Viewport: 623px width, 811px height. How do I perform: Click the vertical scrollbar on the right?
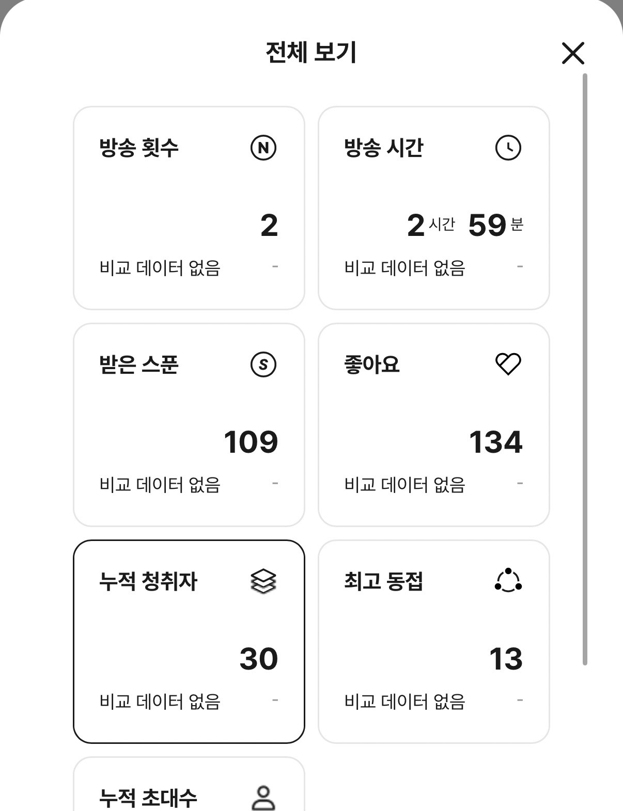585,369
